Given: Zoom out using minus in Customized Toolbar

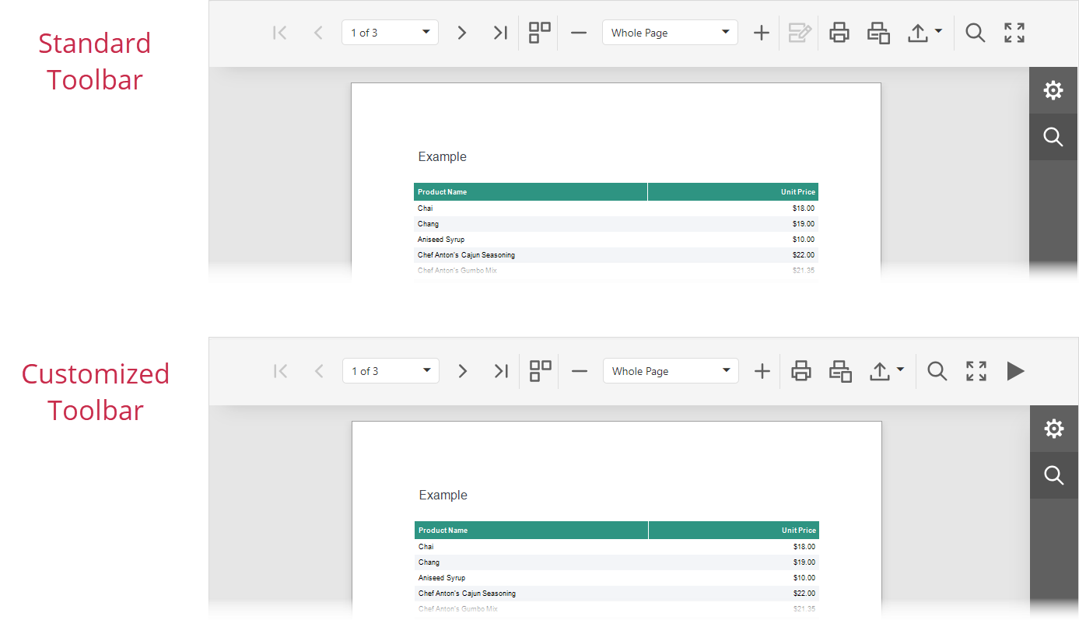Looking at the screenshot, I should click(580, 371).
